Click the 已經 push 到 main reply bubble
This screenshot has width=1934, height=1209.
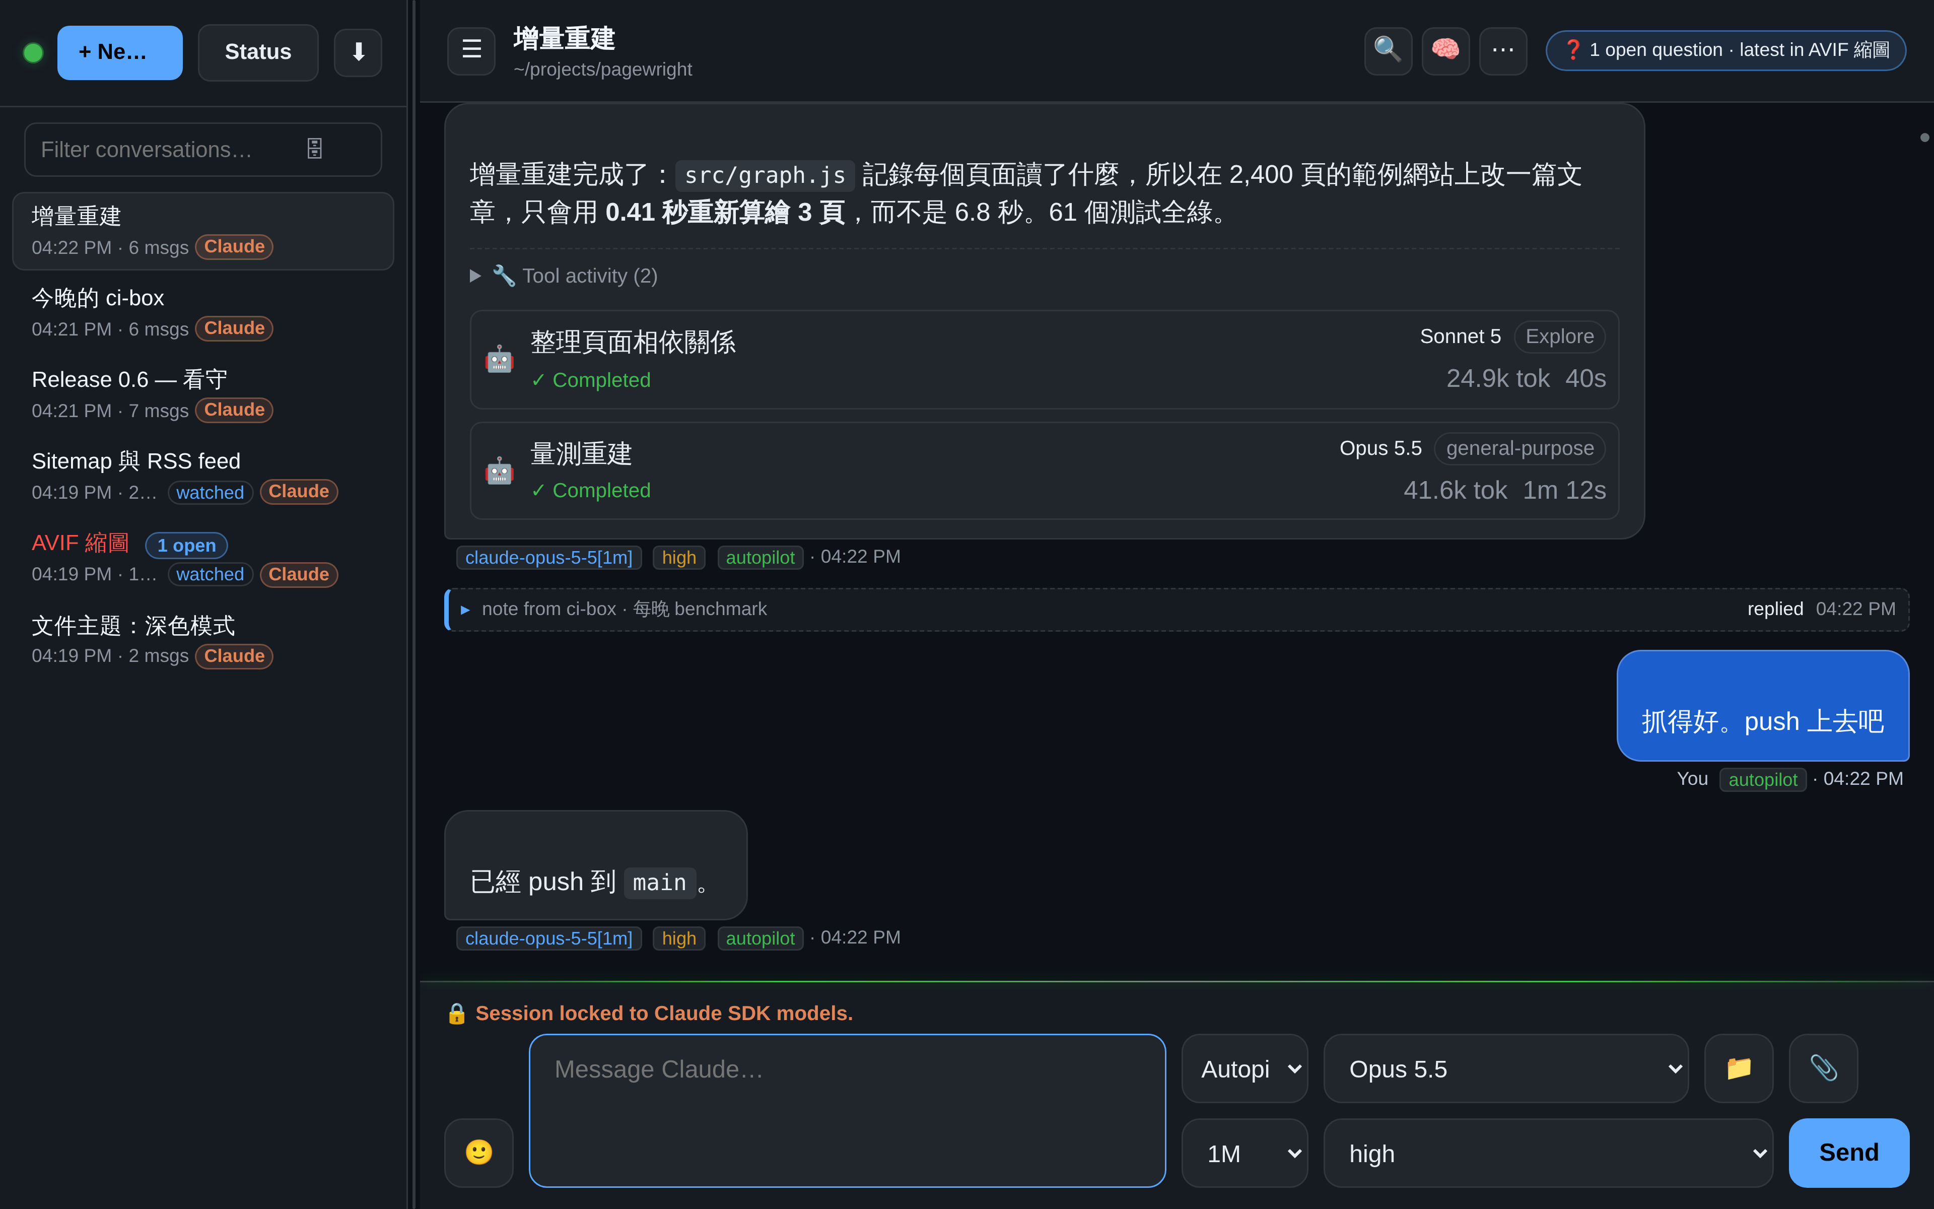(595, 865)
